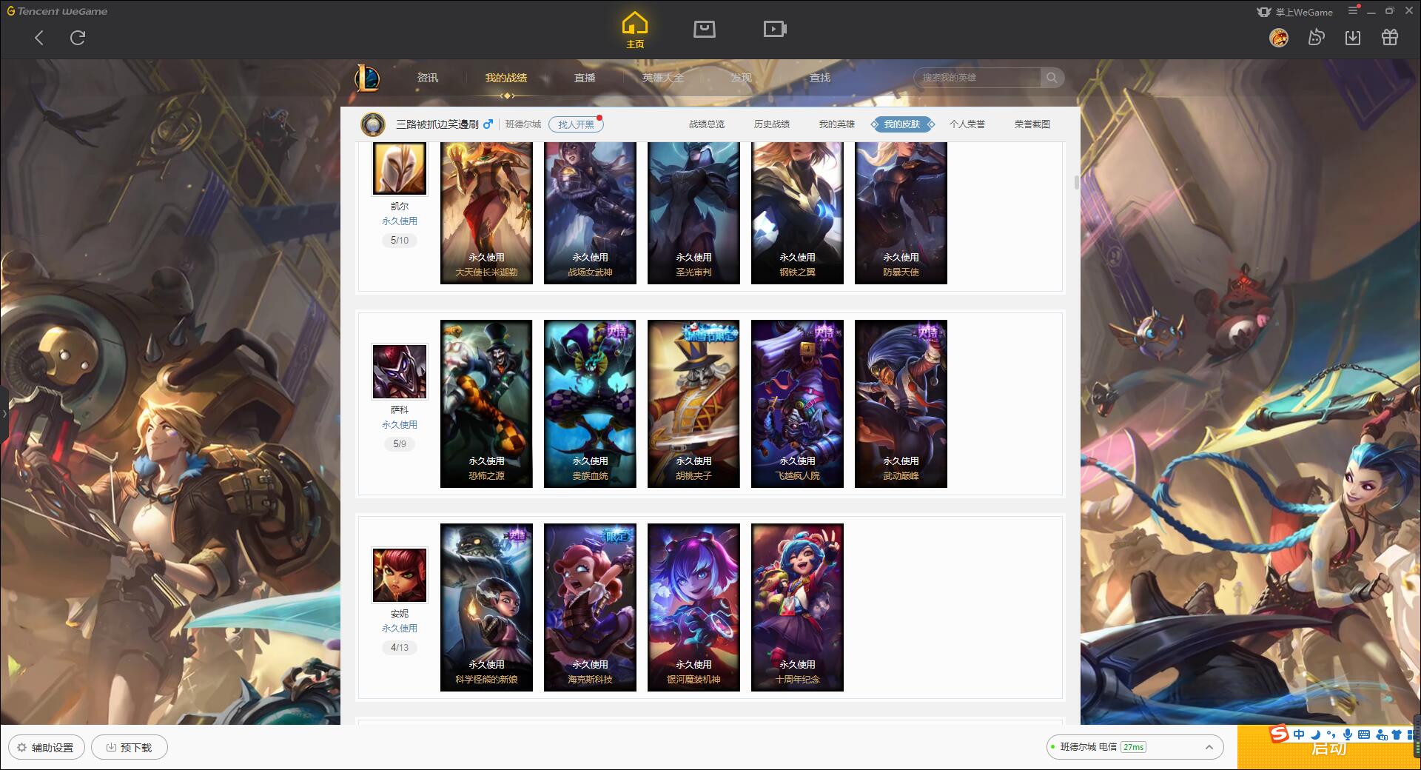Click the magnifier search button
The width and height of the screenshot is (1421, 770).
[1052, 78]
